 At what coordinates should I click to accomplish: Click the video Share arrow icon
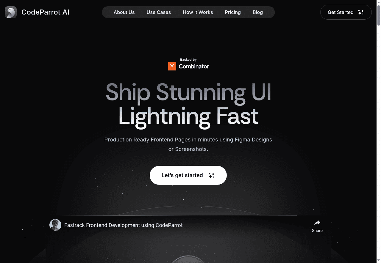click(x=317, y=223)
